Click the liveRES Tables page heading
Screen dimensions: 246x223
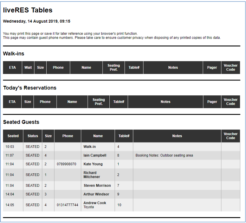[28, 10]
